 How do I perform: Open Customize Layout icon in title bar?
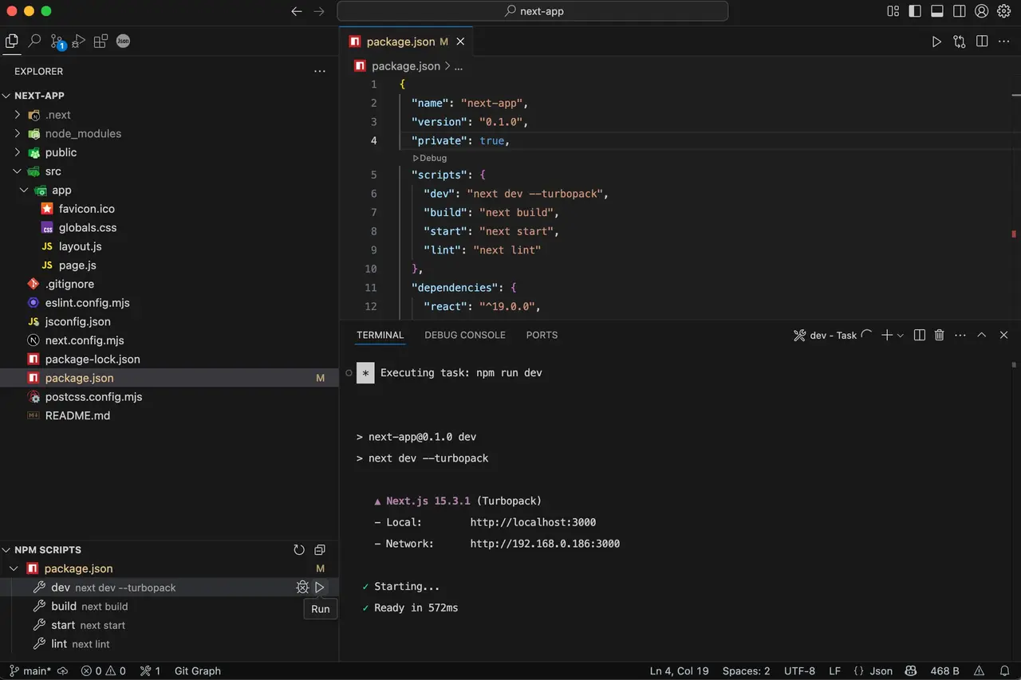[893, 11]
